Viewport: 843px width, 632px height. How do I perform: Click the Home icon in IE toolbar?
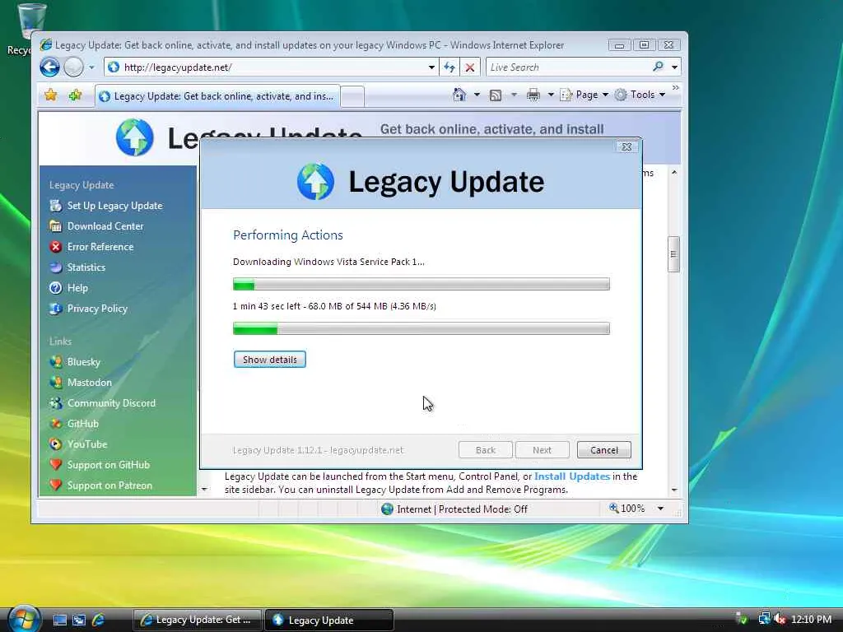tap(459, 95)
